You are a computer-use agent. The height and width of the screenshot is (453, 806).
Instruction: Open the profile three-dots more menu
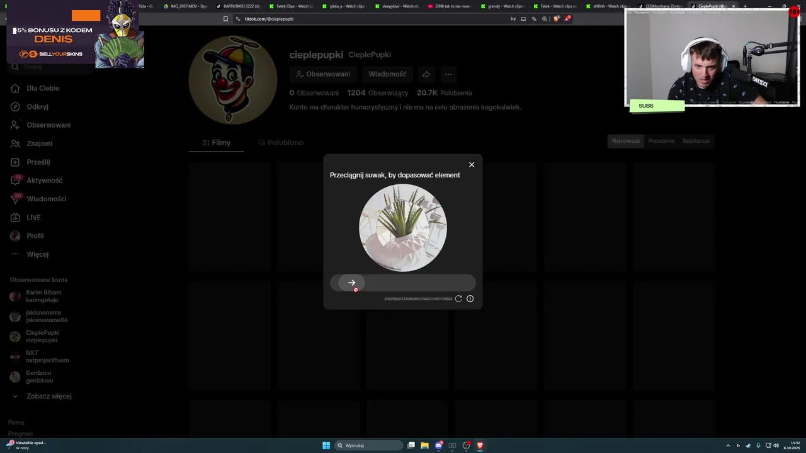pos(448,74)
